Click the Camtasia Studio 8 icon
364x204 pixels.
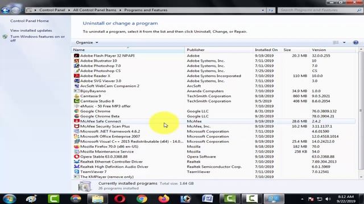(76, 101)
